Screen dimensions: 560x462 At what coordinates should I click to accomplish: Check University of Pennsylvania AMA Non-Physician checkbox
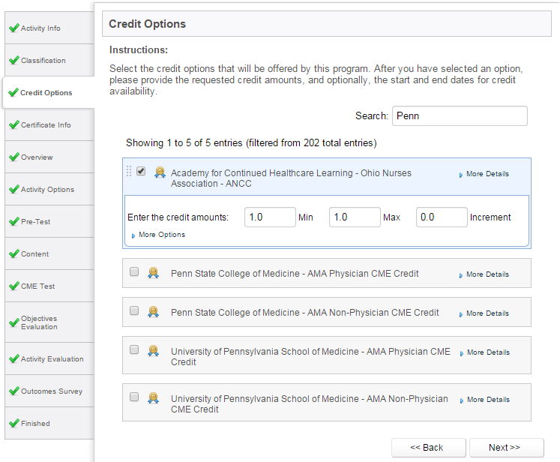(134, 397)
